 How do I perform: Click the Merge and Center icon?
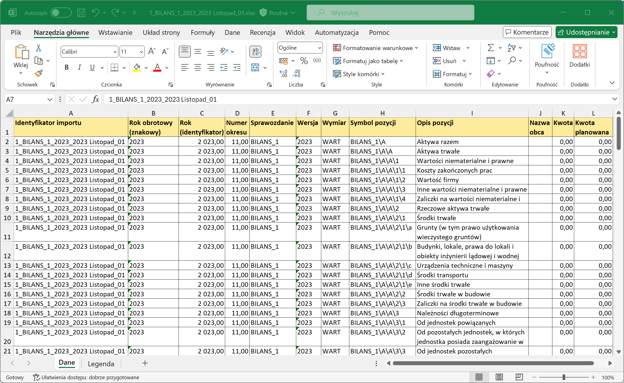pos(255,67)
